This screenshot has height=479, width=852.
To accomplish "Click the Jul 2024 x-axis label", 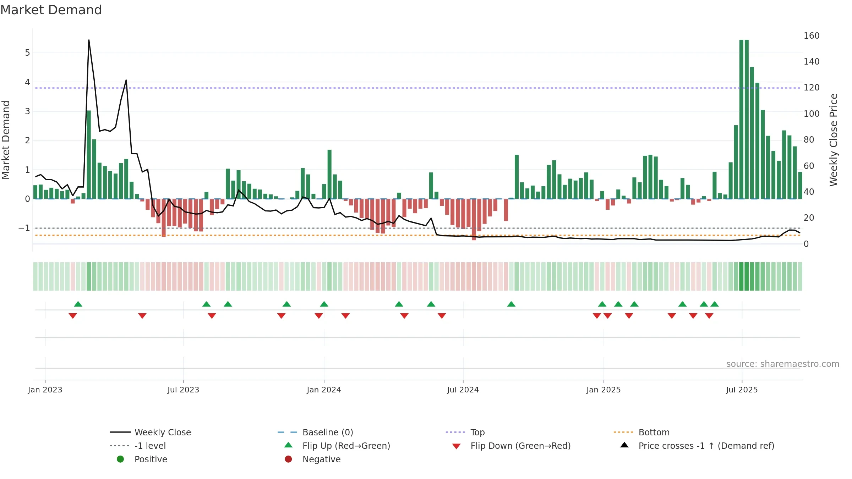I will (463, 390).
